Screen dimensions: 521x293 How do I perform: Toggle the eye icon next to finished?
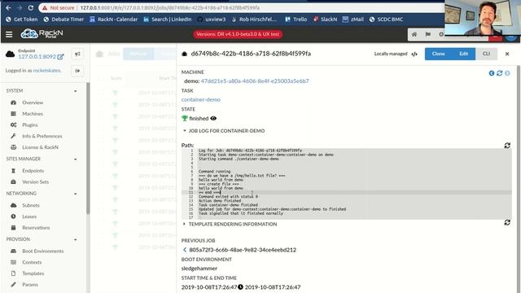[213, 118]
